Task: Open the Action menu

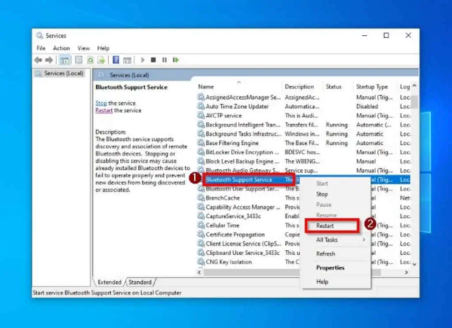Action: (x=61, y=48)
